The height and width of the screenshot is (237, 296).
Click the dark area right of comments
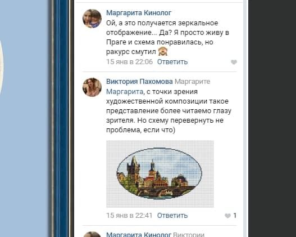(x=272, y=118)
